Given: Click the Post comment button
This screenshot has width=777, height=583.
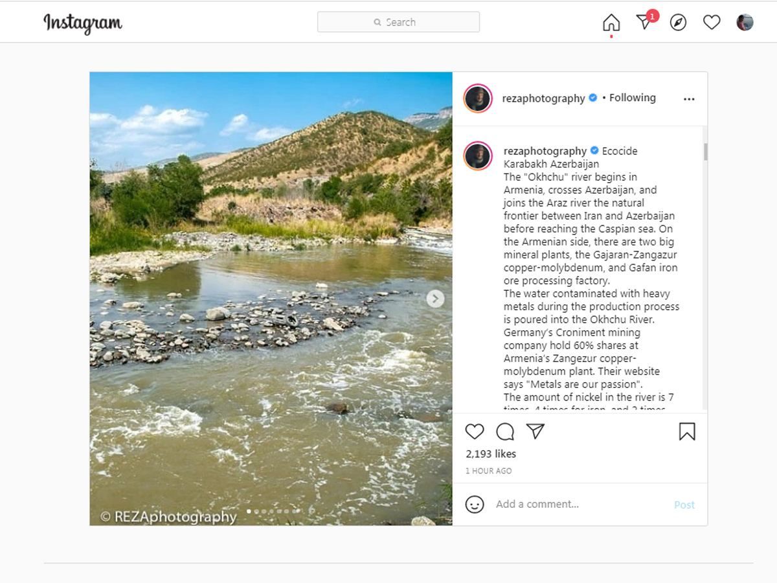Looking at the screenshot, I should point(684,505).
